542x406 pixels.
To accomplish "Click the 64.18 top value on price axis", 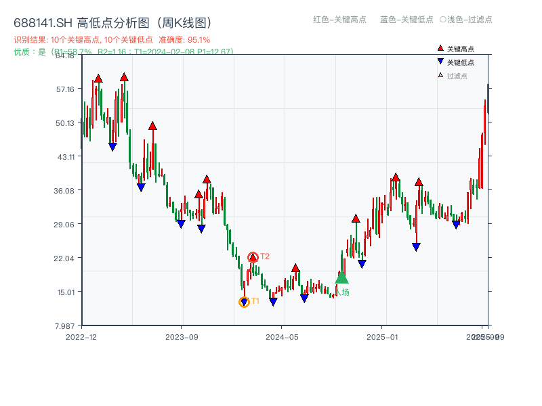I will coord(65,57).
